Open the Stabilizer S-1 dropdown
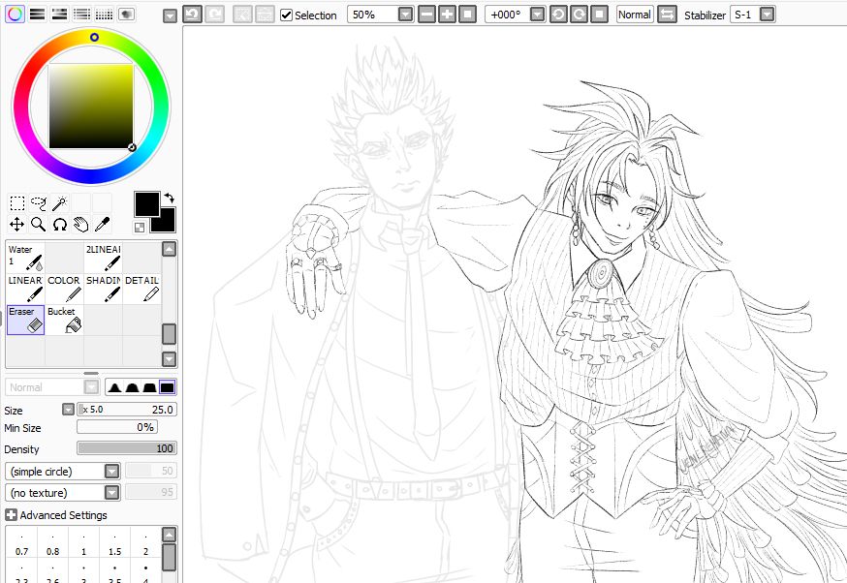Screen dimensions: 847x583 767,15
